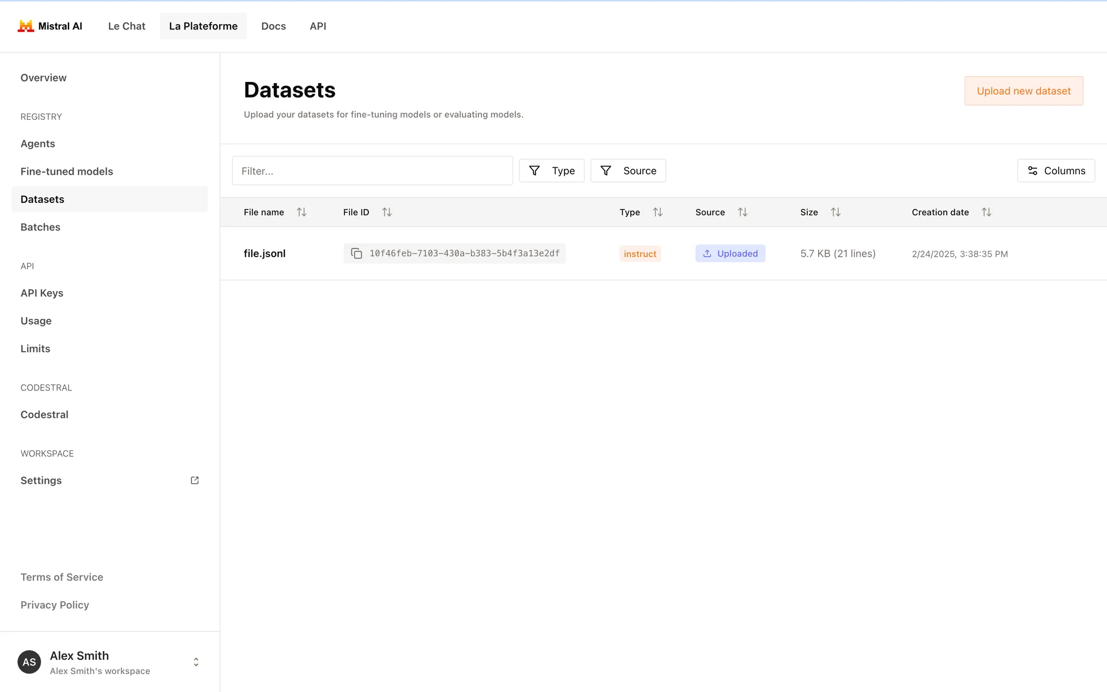This screenshot has width=1107, height=692.
Task: Sort by File name column arrows
Action: (302, 212)
